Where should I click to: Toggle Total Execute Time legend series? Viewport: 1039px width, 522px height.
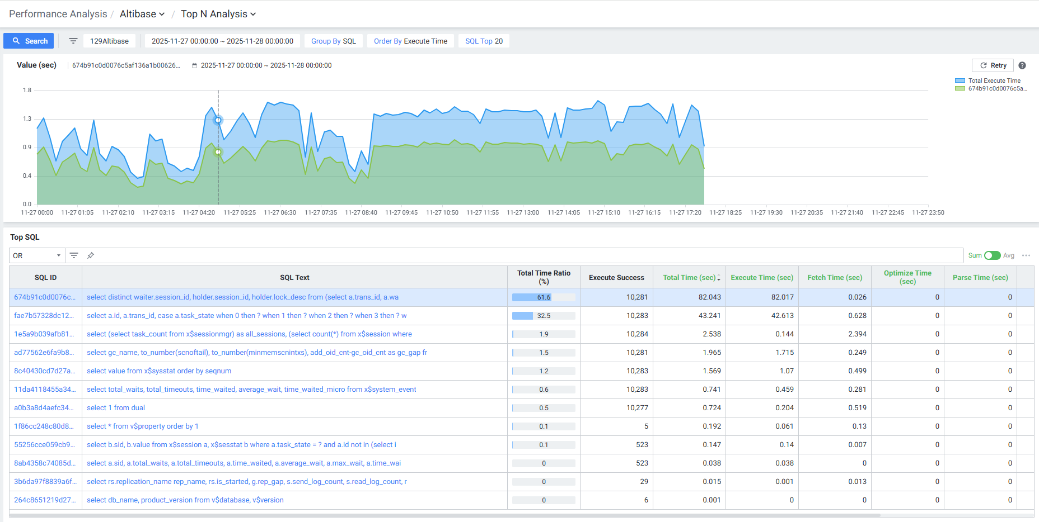[x=994, y=80]
